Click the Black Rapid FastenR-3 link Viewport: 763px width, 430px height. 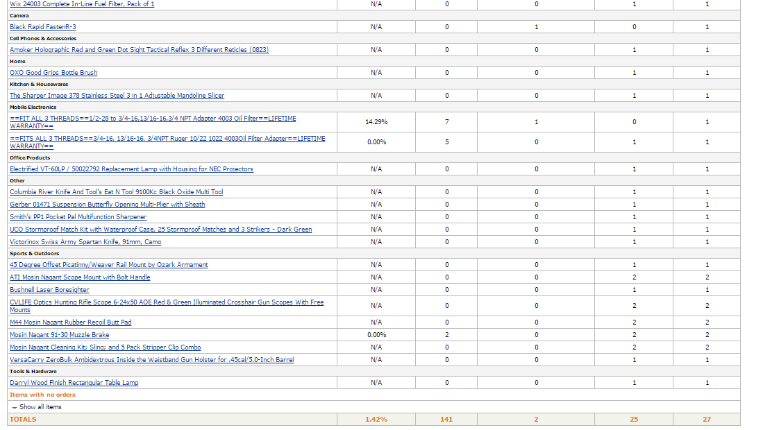pyautogui.click(x=43, y=27)
